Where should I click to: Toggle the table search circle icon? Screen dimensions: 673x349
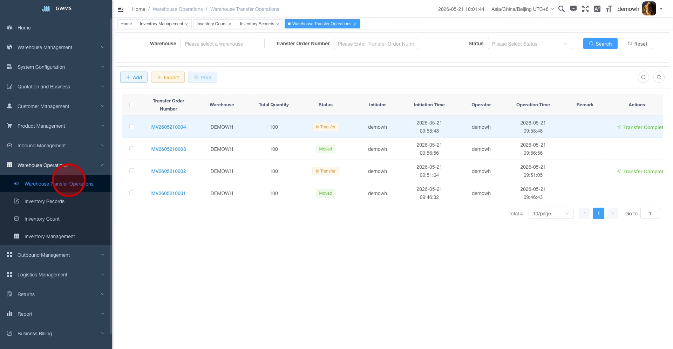pyautogui.click(x=644, y=77)
